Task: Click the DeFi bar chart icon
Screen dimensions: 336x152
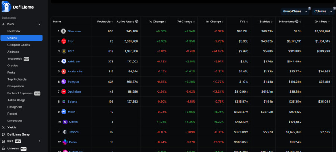Action: (3, 24)
